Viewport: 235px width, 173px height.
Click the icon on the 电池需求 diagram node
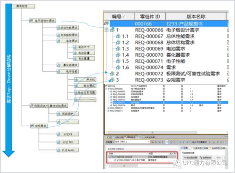[x=59, y=41]
